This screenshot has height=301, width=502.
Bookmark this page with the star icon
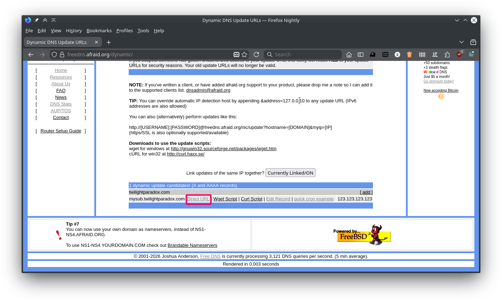244,55
